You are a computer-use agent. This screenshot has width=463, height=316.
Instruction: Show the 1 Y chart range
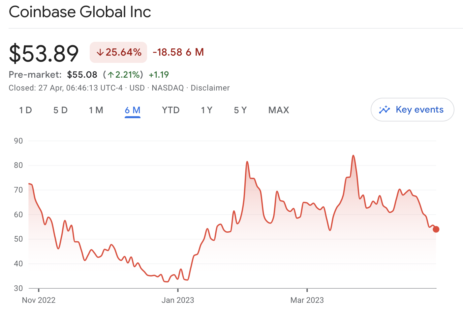pos(207,110)
